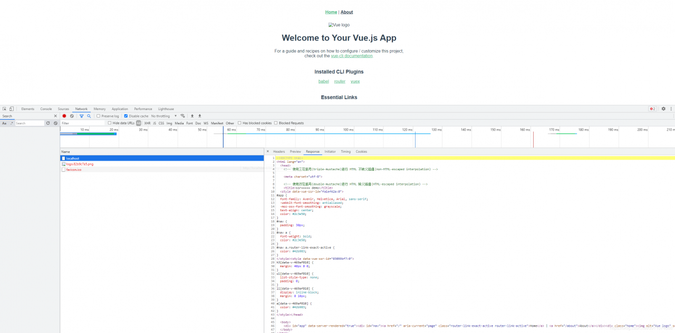This screenshot has height=333, width=675.
Task: Filter requests by JS
Action: (155, 123)
